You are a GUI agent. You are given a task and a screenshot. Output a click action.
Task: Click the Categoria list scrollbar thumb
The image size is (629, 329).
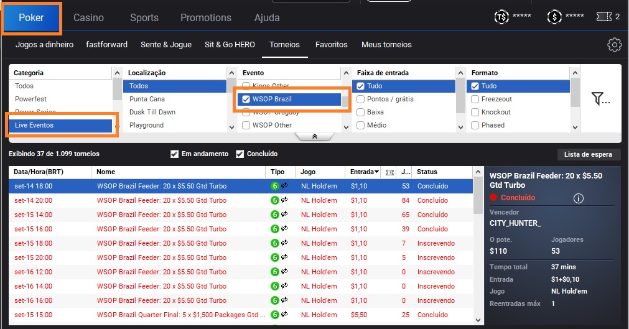click(x=117, y=89)
